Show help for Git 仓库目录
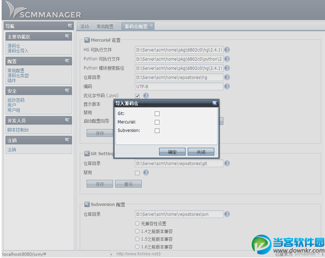 227,163
